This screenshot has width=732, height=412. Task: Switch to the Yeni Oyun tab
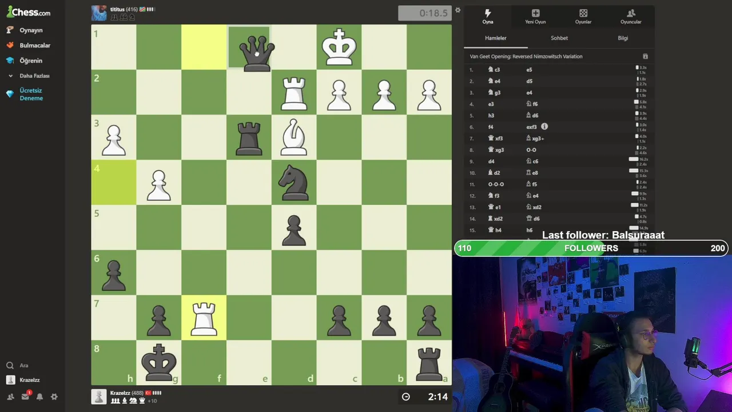pyautogui.click(x=535, y=16)
